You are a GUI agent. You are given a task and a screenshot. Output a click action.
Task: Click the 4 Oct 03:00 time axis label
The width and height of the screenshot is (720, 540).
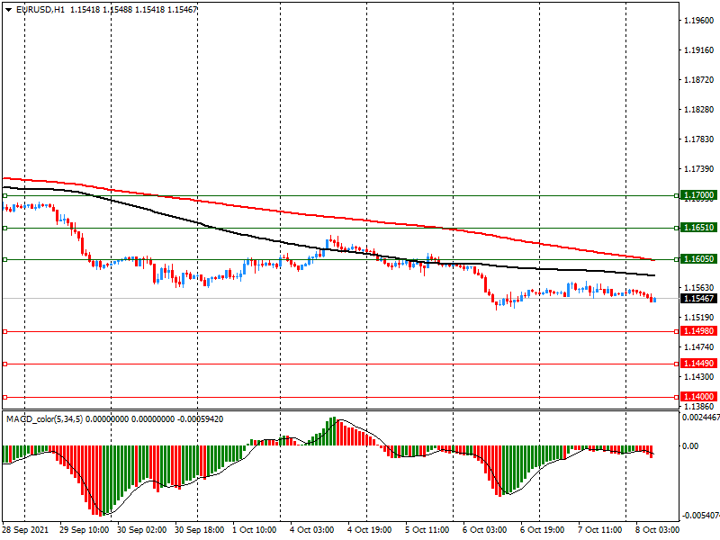311,530
